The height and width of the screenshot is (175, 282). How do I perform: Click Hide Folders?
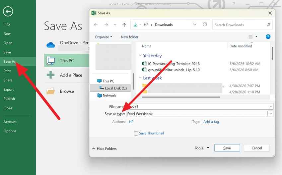click(104, 148)
